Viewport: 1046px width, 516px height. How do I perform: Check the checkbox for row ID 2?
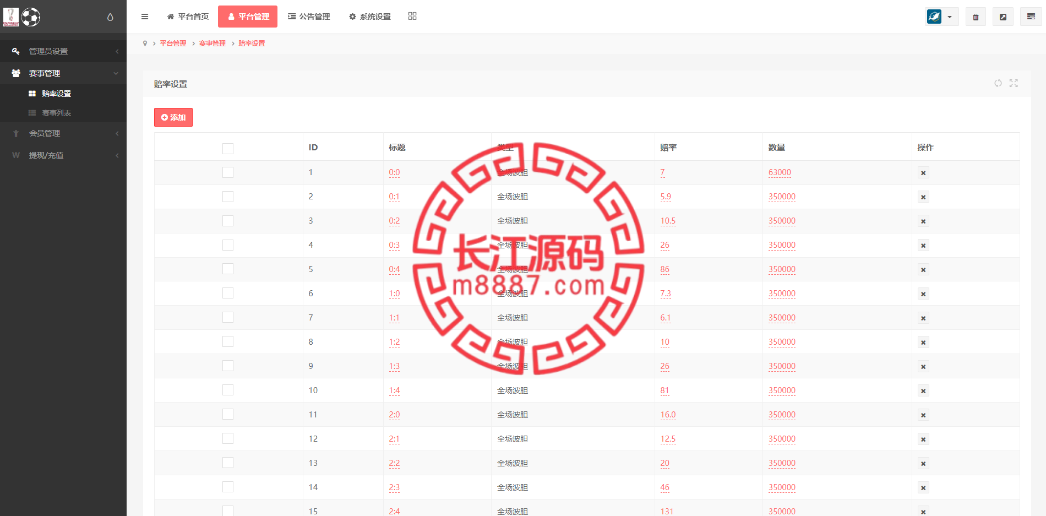coord(228,197)
